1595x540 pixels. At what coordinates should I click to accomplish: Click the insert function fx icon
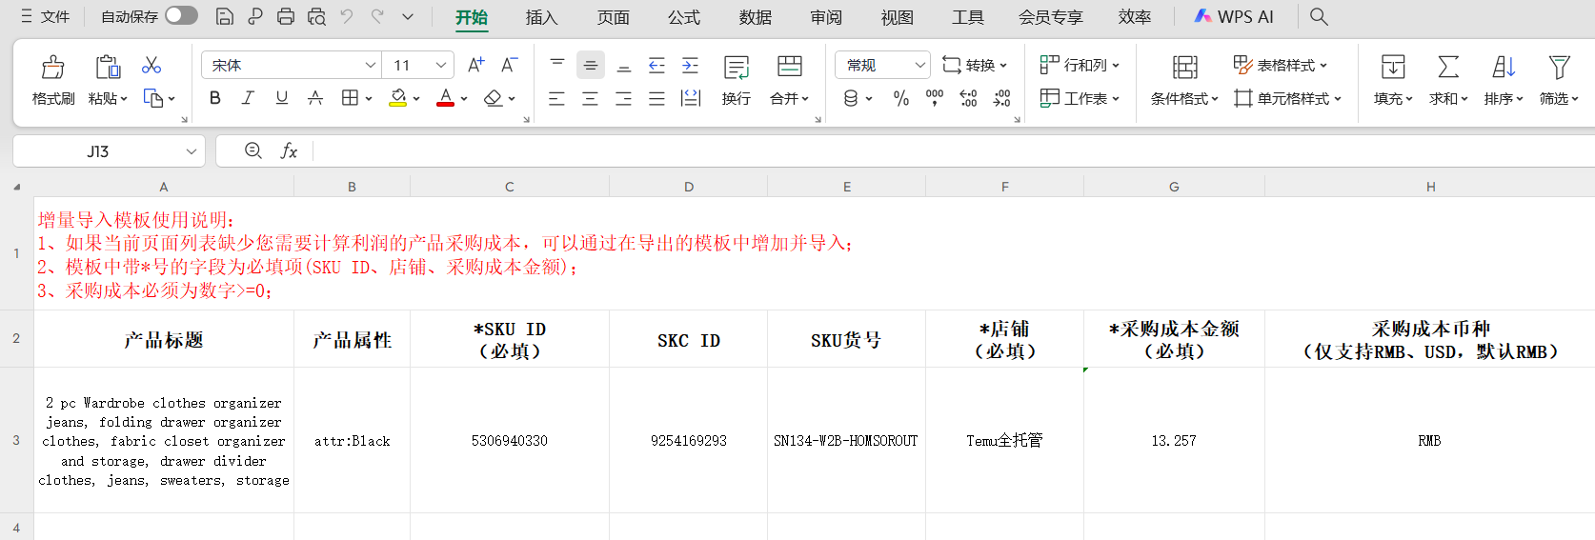[x=289, y=151]
